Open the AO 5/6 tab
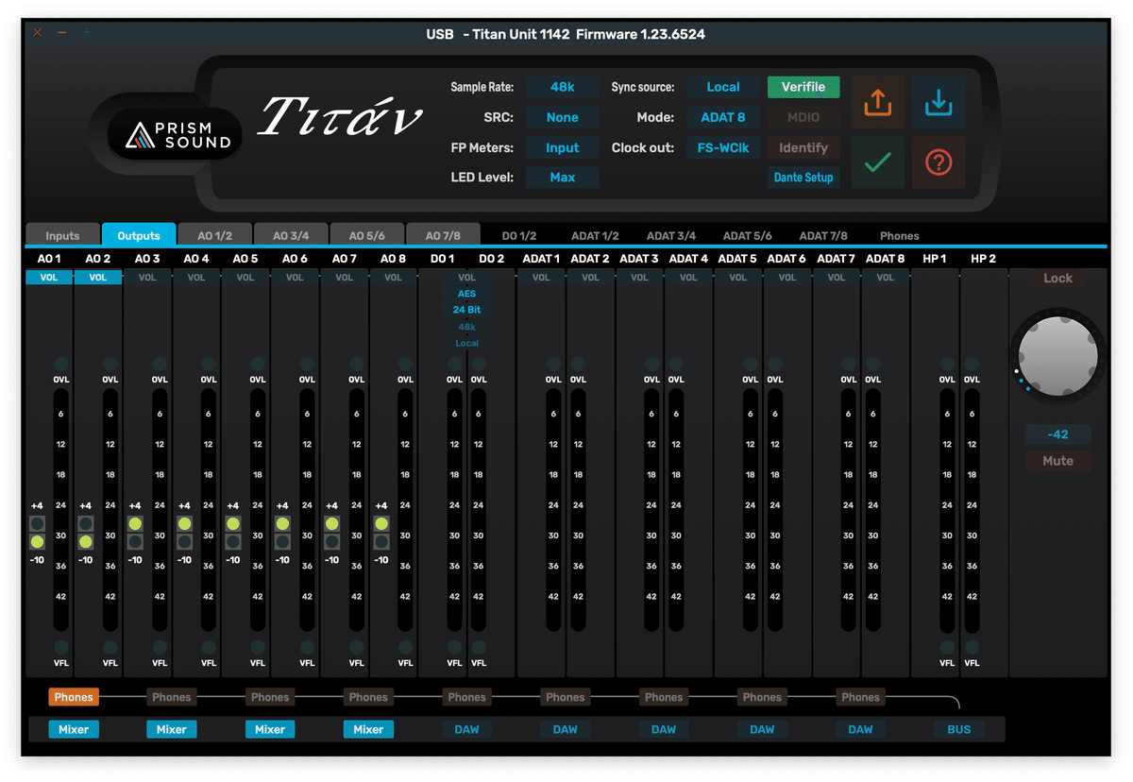Viewport: 1133px width, 782px height. pyautogui.click(x=367, y=236)
